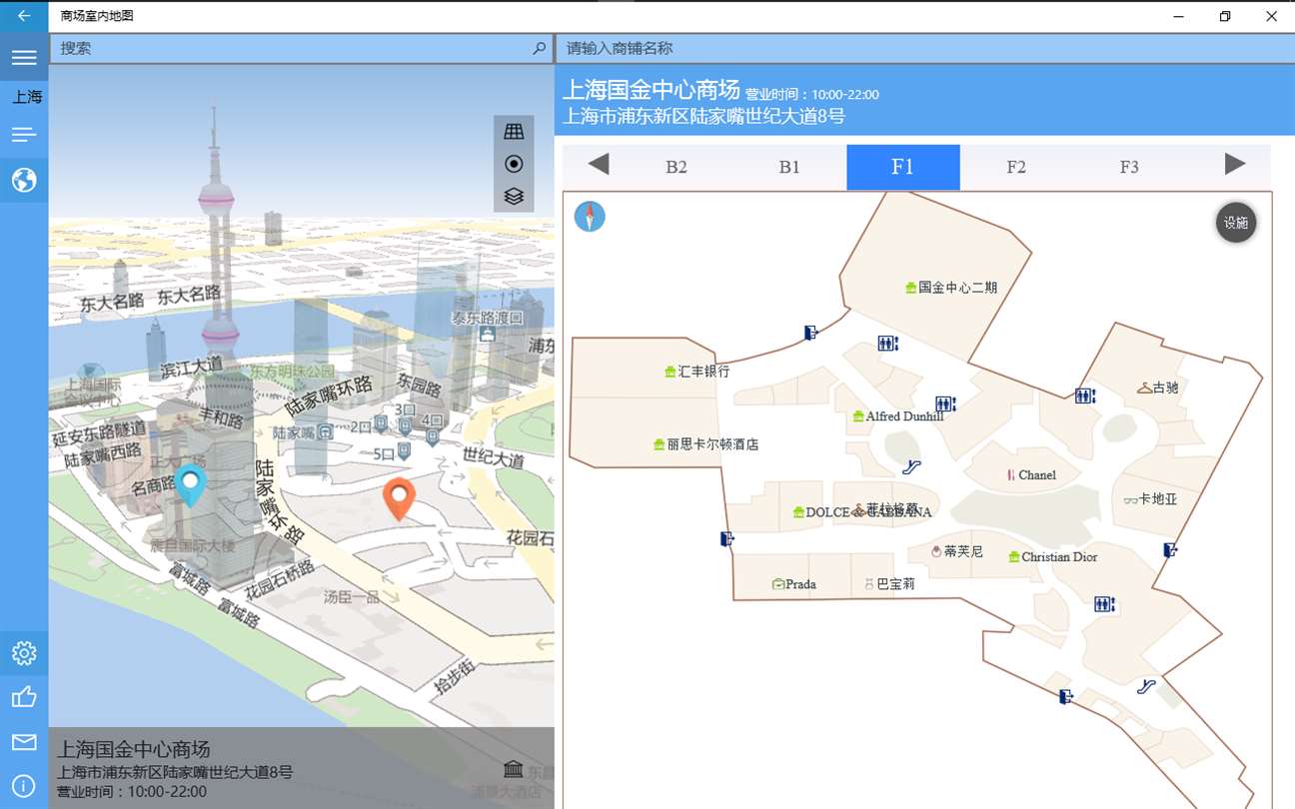The height and width of the screenshot is (809, 1295).
Task: Switch to floor F2 tab
Action: click(x=1016, y=167)
